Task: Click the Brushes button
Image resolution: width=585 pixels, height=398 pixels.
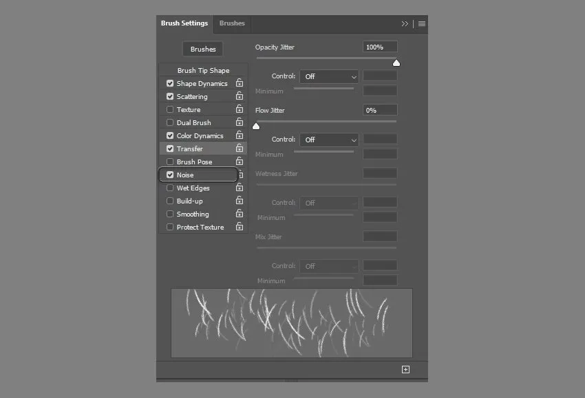Action: (x=203, y=49)
